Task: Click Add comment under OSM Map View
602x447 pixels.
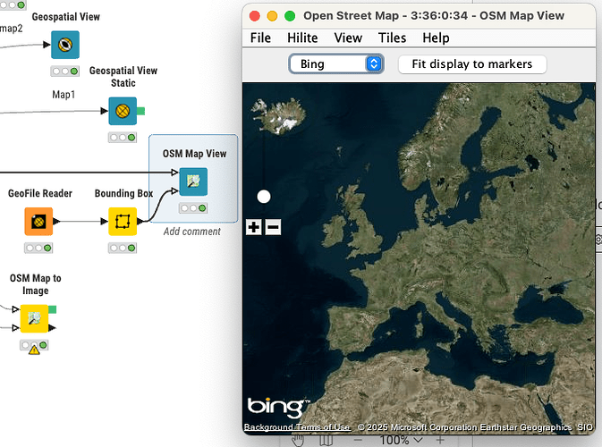Action: (192, 232)
